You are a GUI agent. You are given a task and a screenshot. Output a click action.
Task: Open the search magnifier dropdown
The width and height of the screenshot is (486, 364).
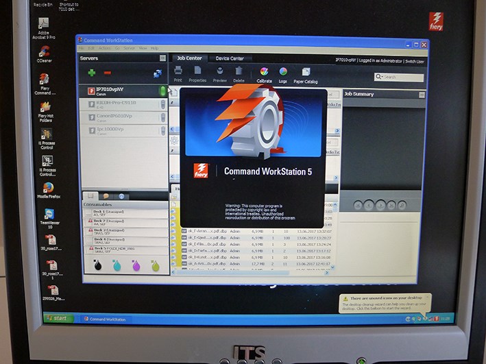(x=379, y=77)
